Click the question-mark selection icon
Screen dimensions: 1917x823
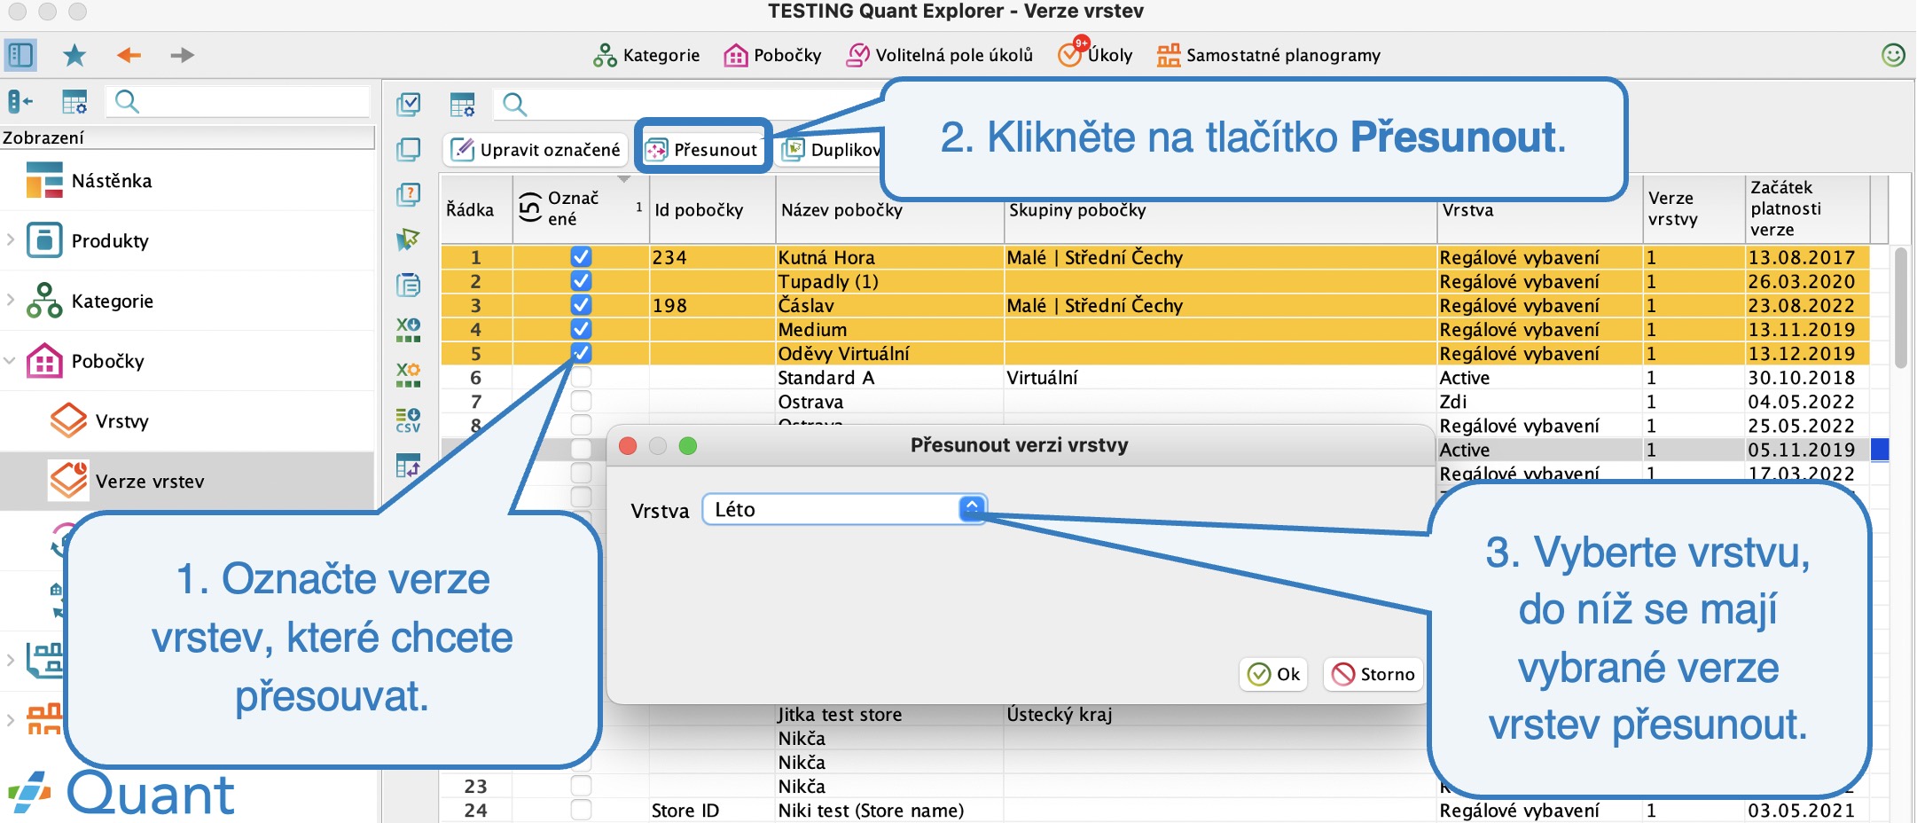tap(409, 194)
